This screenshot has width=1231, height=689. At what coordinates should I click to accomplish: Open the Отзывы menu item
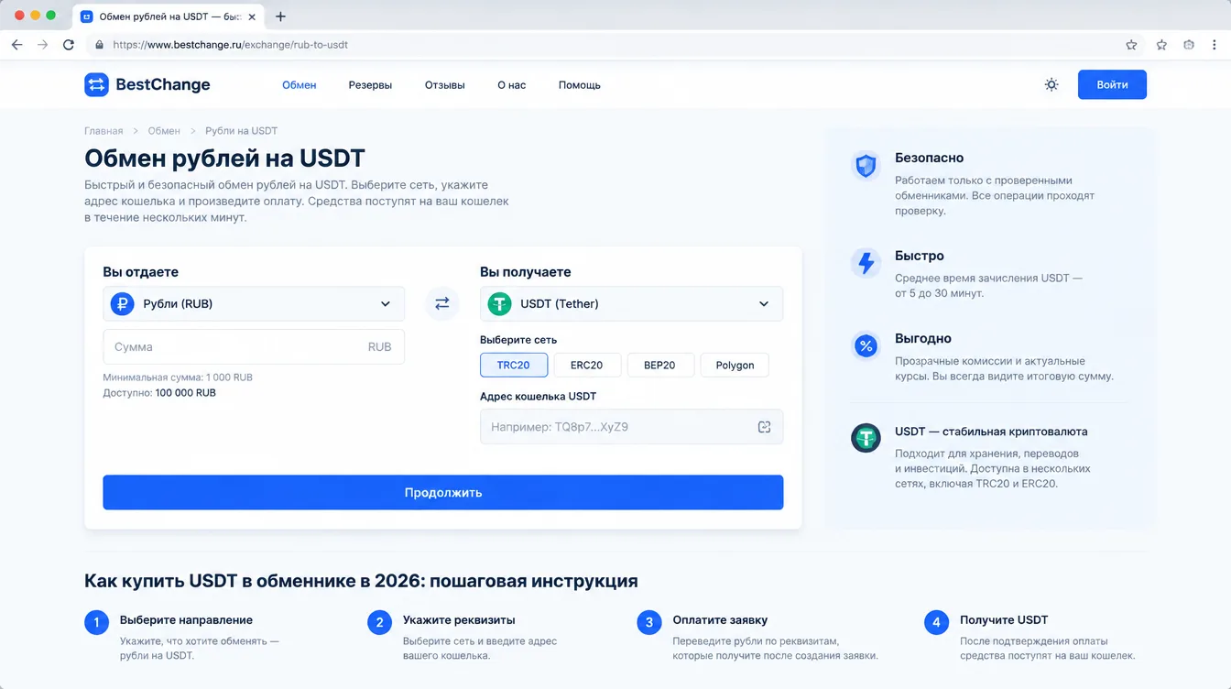[x=445, y=85]
